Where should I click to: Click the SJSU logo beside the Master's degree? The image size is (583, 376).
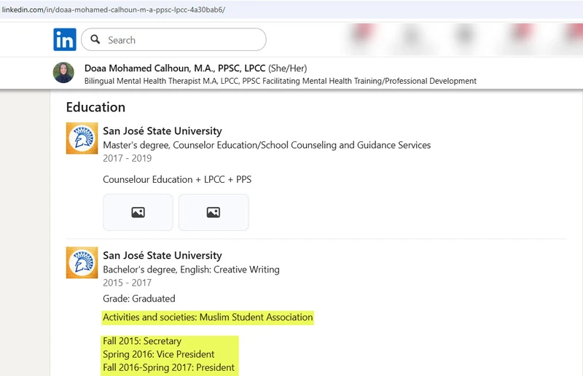click(82, 138)
